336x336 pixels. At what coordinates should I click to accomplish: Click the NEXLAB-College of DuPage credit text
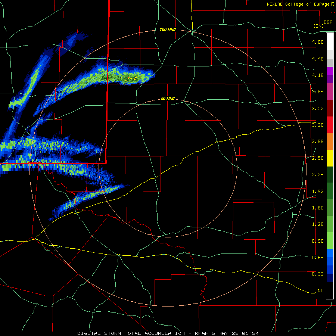pos(298,4)
